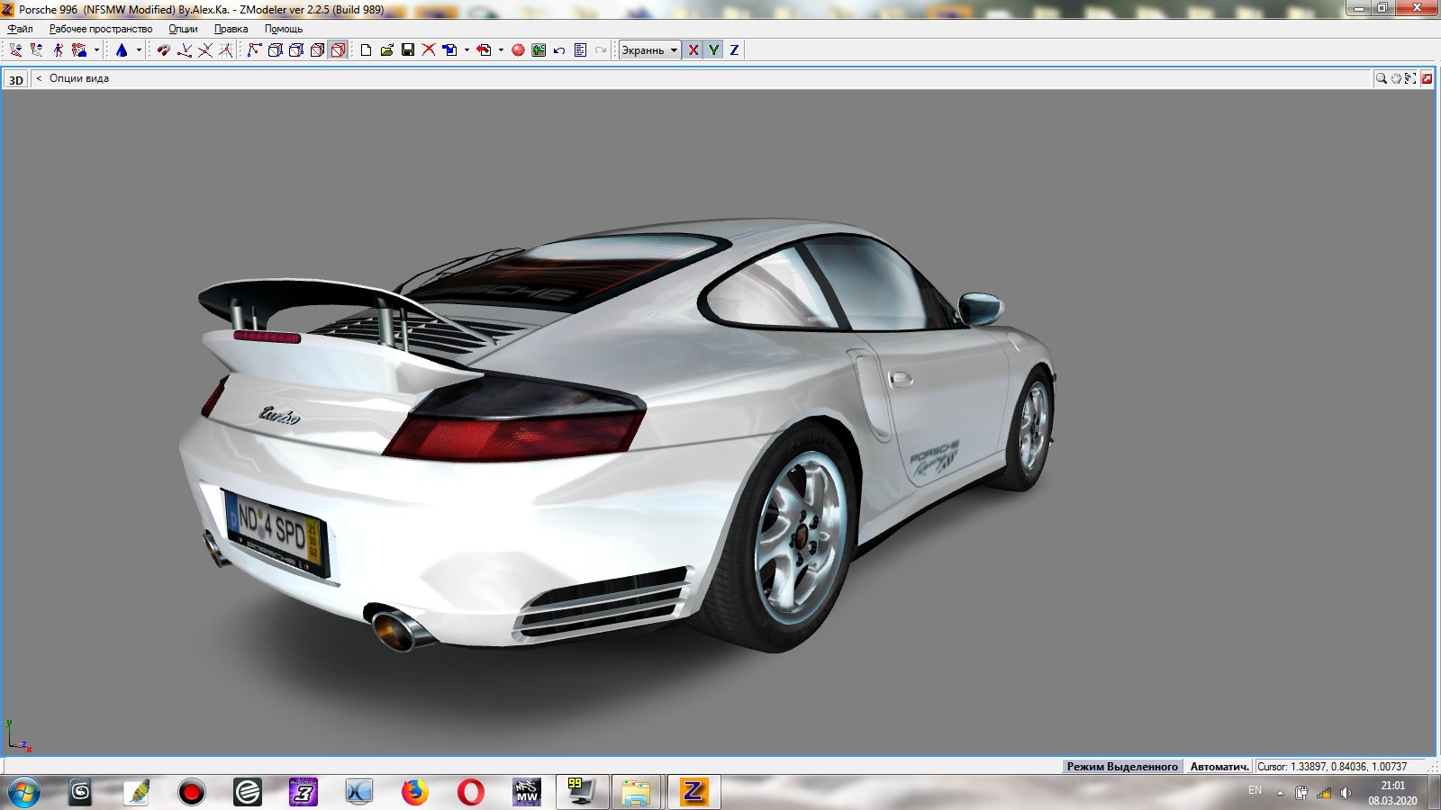The height and width of the screenshot is (810, 1441).
Task: Toggle the Y axis constraint
Action: coord(713,50)
